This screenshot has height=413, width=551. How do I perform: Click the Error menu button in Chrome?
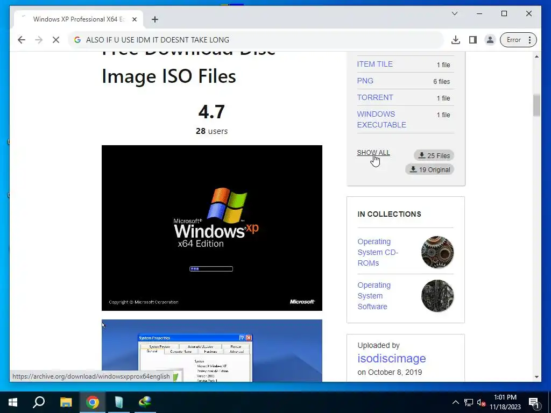click(518, 40)
